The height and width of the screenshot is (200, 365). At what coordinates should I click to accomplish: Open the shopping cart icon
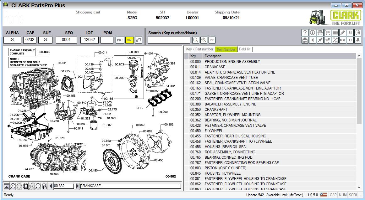point(327,33)
